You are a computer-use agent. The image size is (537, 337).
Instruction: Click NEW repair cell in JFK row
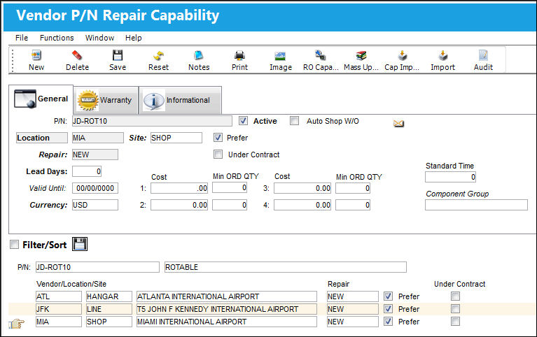pyautogui.click(x=353, y=309)
